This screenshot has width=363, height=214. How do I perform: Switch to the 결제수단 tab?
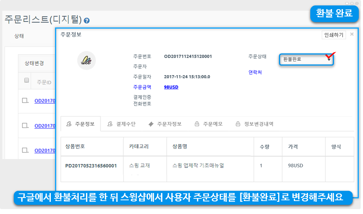122,124
